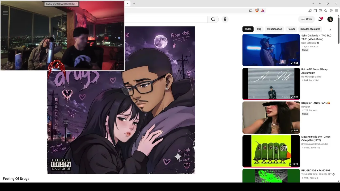Open the Redmi 25080RABDG device dropdown
The width and height of the screenshot is (340, 191).
click(x=61, y=4)
